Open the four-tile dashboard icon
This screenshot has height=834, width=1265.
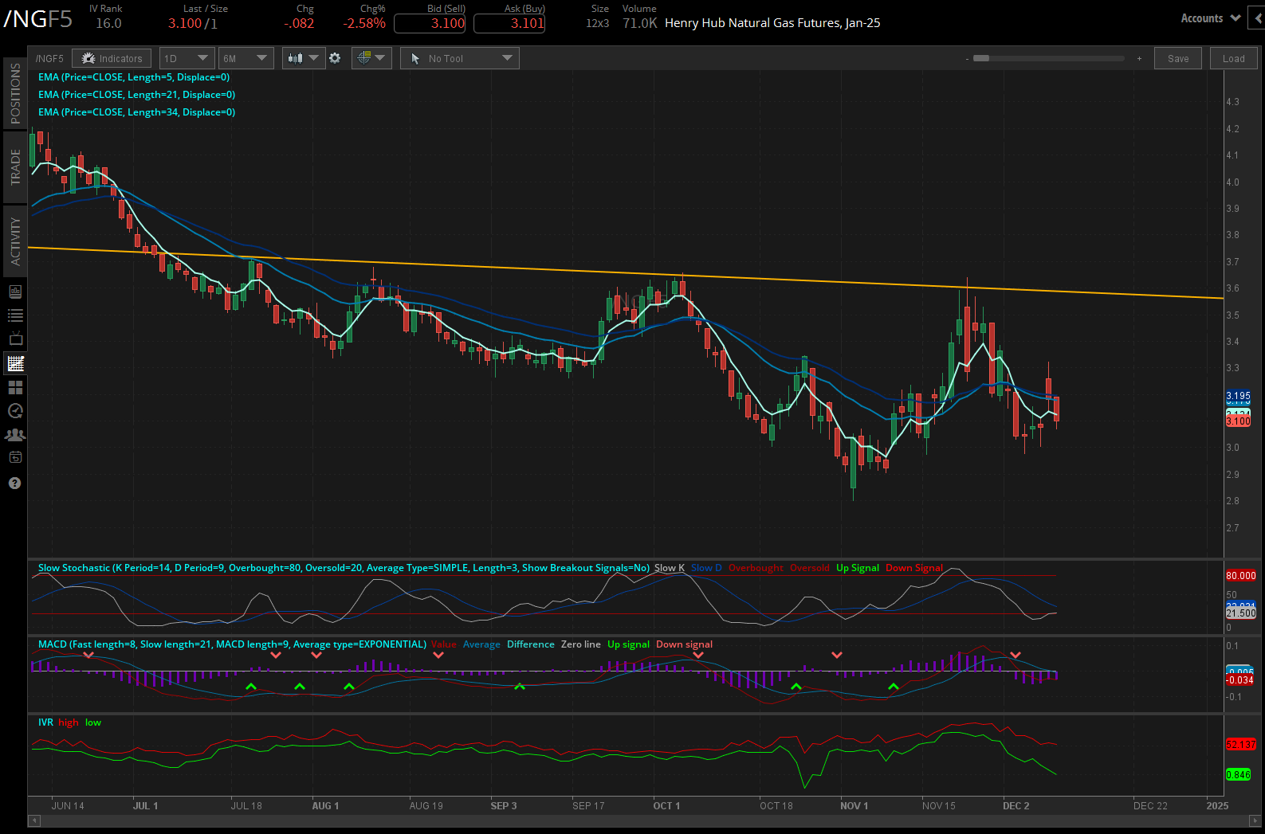pyautogui.click(x=15, y=387)
